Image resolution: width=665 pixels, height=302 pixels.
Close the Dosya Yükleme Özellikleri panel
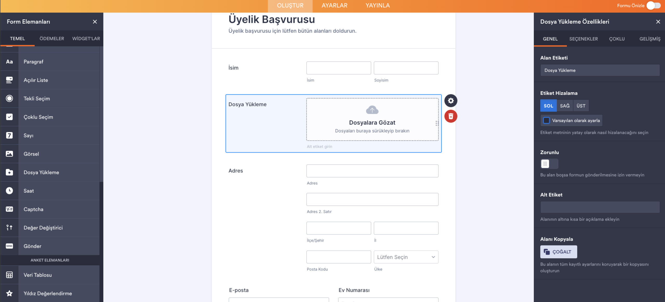pyautogui.click(x=658, y=22)
